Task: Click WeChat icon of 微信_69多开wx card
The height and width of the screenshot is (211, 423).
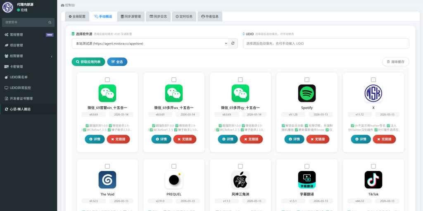Action: pyautogui.click(x=174, y=93)
